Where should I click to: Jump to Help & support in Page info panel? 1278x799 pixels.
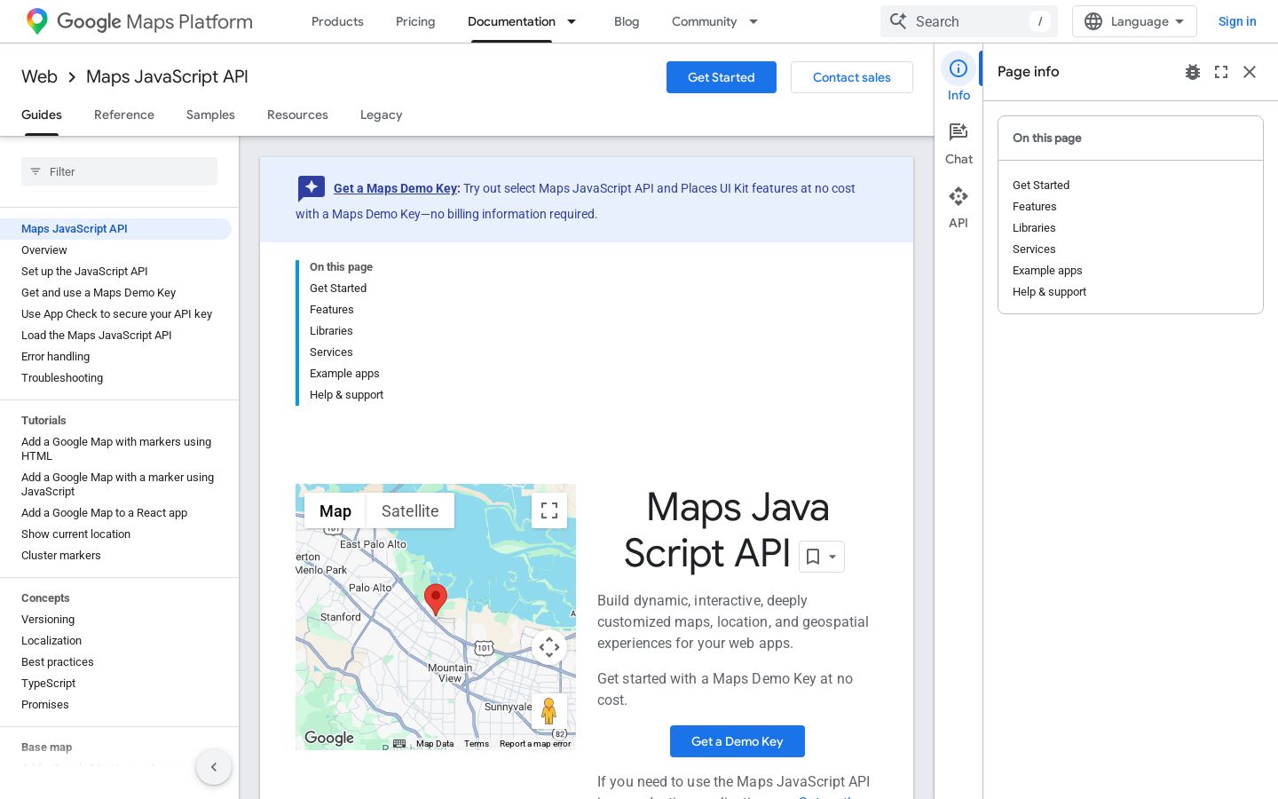coord(1049,292)
